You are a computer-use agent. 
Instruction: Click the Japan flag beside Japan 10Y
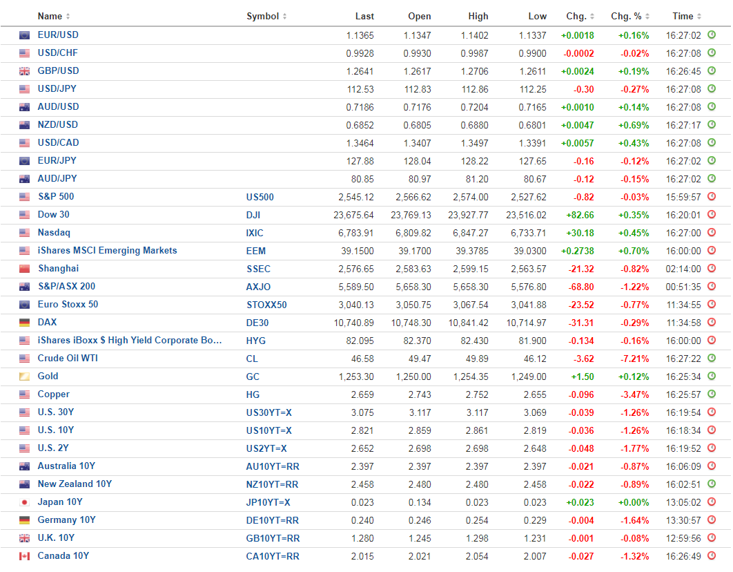(x=25, y=502)
